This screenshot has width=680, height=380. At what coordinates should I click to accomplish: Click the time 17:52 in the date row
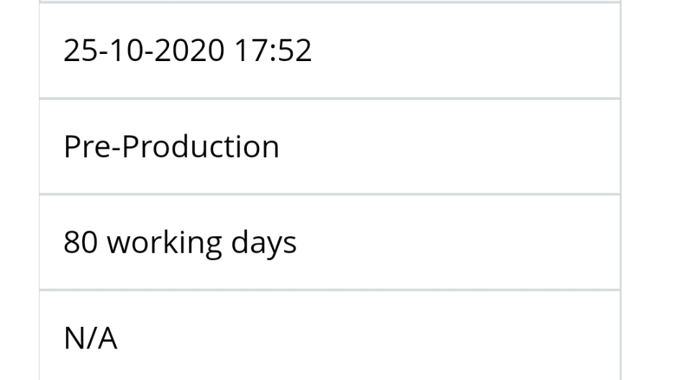pyautogui.click(x=273, y=50)
